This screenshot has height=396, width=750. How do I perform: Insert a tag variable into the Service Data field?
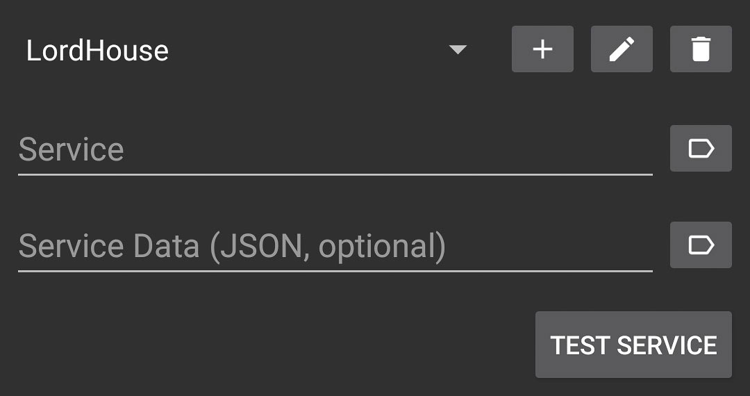(x=701, y=245)
